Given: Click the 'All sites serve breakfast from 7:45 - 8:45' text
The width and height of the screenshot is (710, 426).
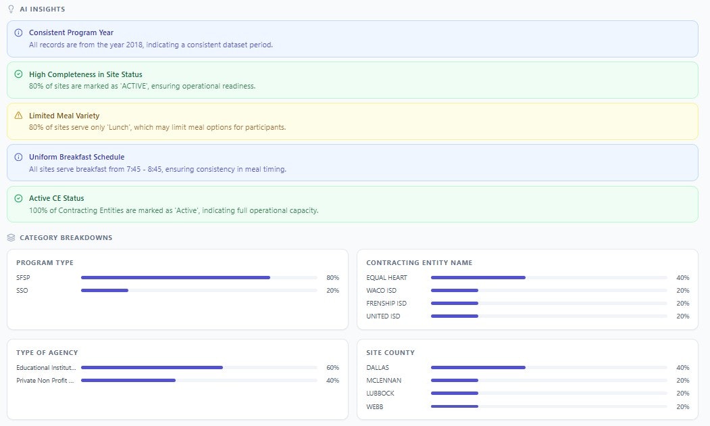Looking at the screenshot, I should [157, 169].
